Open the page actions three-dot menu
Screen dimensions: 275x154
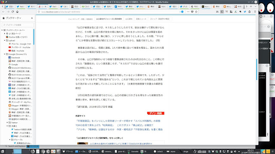click(x=188, y=12)
